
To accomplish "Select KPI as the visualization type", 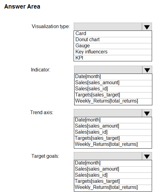I will 113,58.
